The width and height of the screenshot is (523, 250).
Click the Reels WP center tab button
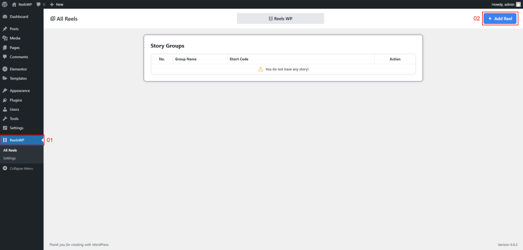280,19
